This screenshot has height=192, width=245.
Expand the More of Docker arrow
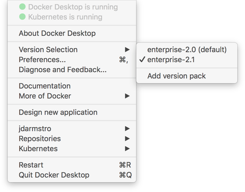[x=127, y=96]
